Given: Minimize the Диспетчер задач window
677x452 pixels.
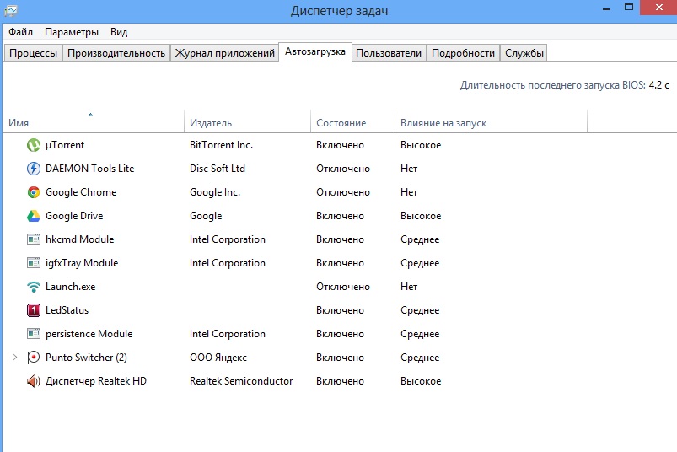Looking at the screenshot, I should click(x=606, y=8).
